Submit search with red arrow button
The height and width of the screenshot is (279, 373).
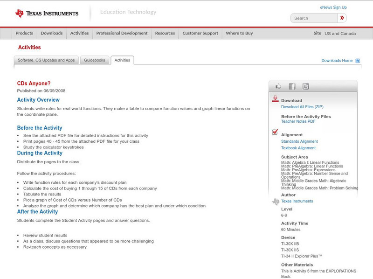pyautogui.click(x=342, y=18)
